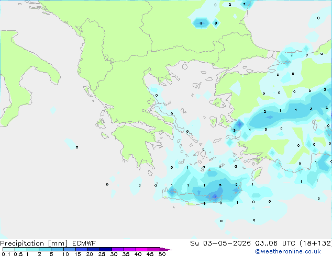Click the 1–2 mm legend color swatch
The image size is (332, 256).
coord(33,249)
